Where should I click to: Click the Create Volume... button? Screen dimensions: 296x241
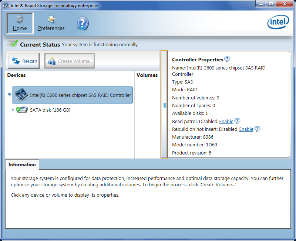[70, 61]
